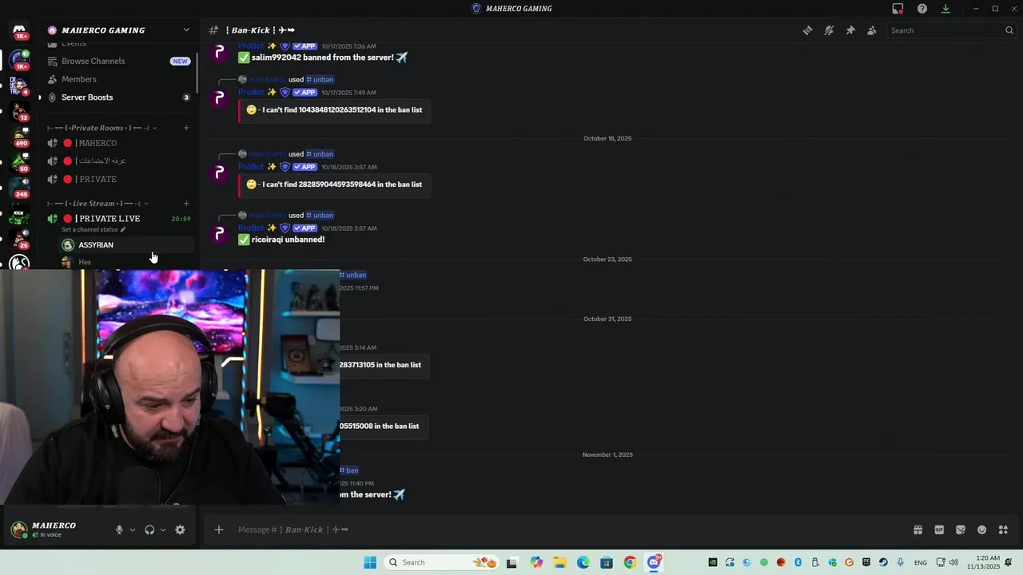Collapse the Private Rooms category
This screenshot has height=575, width=1023.
tap(102, 128)
